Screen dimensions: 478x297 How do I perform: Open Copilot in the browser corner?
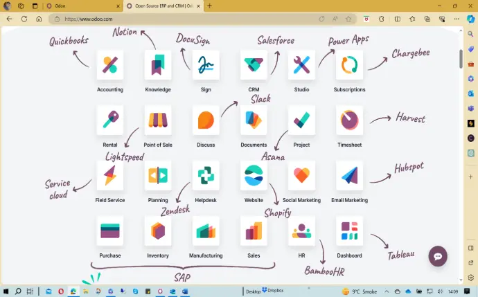pos(470,19)
